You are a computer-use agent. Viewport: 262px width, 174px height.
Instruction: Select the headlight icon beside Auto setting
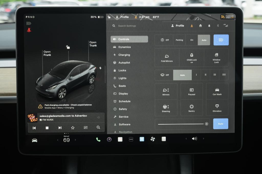point(221,40)
